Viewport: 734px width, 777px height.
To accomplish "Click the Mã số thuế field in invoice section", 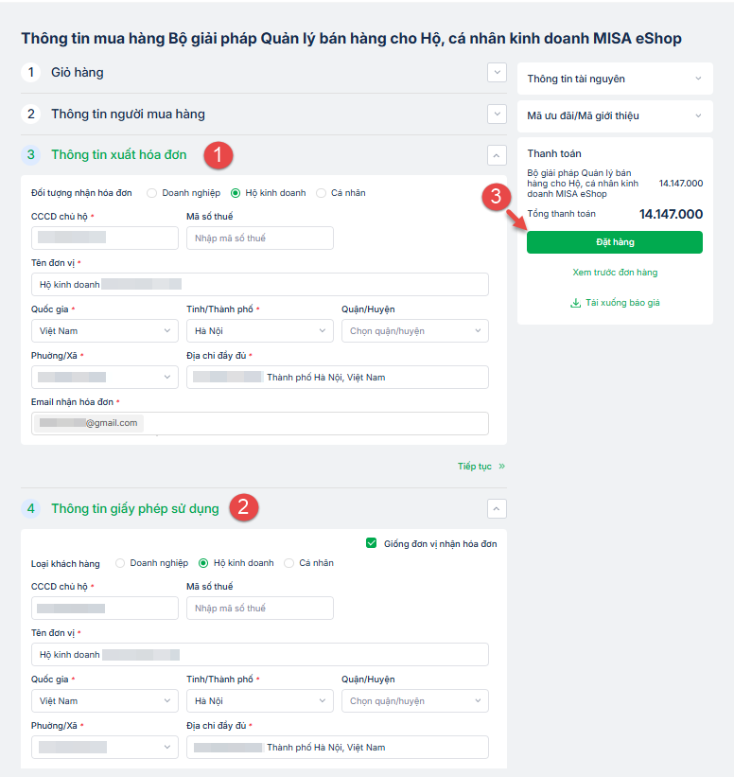I will coord(259,238).
